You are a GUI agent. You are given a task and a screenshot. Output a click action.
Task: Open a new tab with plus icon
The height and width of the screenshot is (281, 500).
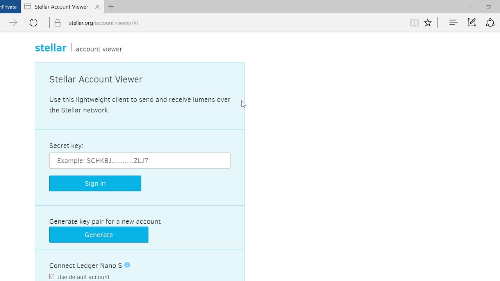[x=111, y=7]
